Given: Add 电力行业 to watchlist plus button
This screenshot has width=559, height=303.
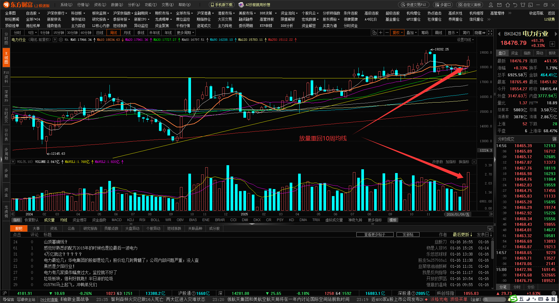Looking at the screenshot, I should (x=552, y=44).
